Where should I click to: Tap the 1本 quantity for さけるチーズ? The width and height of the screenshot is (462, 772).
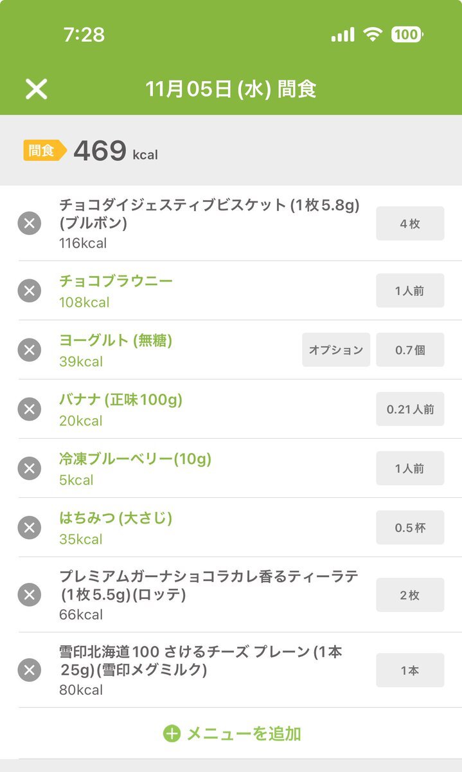pyautogui.click(x=410, y=670)
